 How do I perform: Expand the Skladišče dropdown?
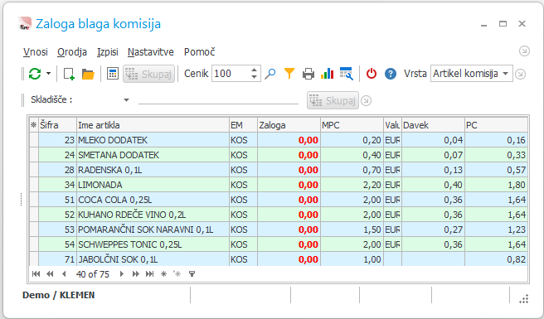point(126,100)
